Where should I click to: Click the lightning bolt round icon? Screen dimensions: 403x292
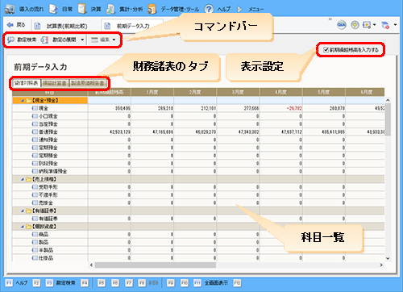pyautogui.click(x=355, y=25)
